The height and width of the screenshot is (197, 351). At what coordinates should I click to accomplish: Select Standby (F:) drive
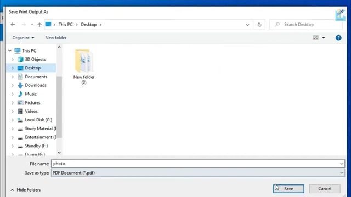click(x=36, y=146)
